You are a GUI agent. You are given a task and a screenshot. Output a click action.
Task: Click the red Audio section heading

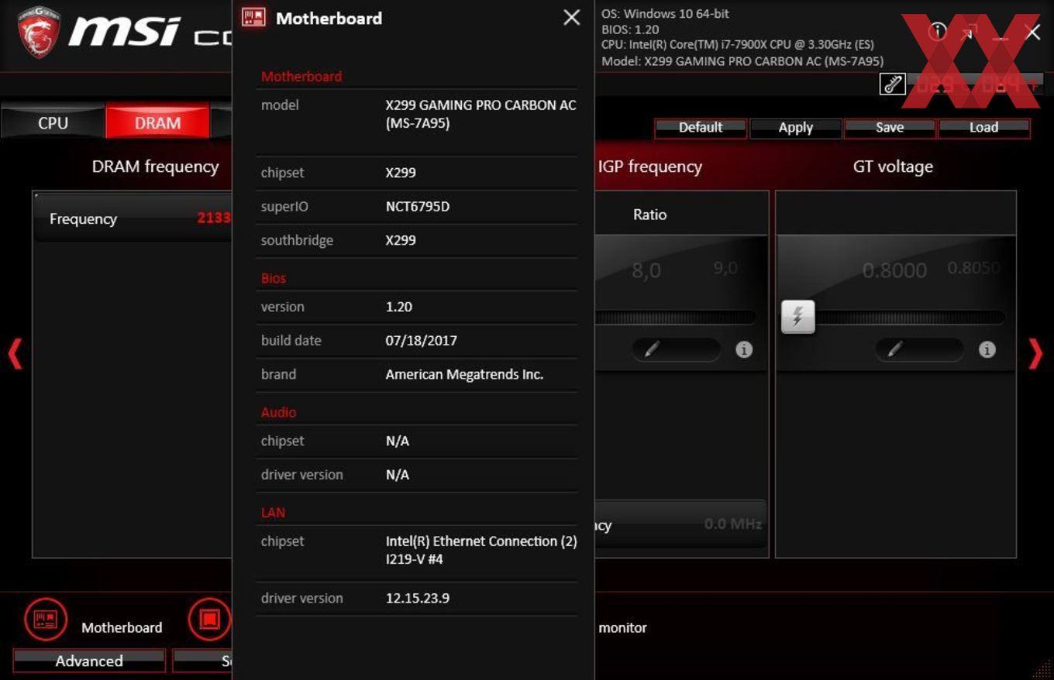278,412
